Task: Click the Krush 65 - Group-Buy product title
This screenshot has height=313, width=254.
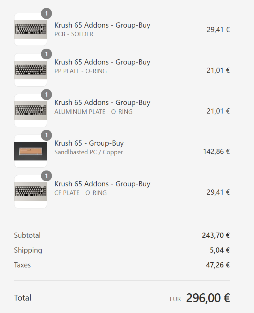Action: (x=89, y=143)
